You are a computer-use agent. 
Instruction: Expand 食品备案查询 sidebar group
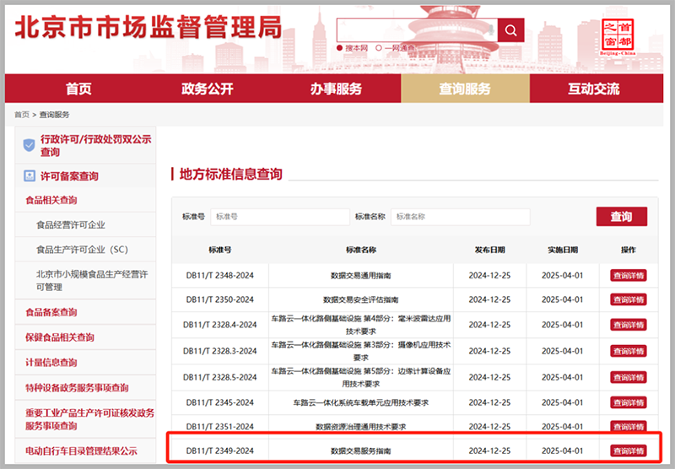[x=51, y=312]
